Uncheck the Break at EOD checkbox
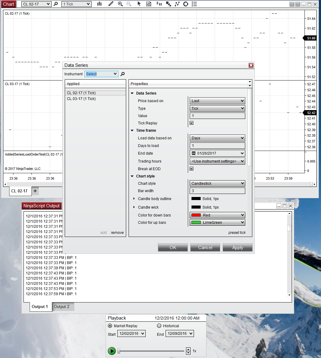321x358 pixels. (x=192, y=169)
